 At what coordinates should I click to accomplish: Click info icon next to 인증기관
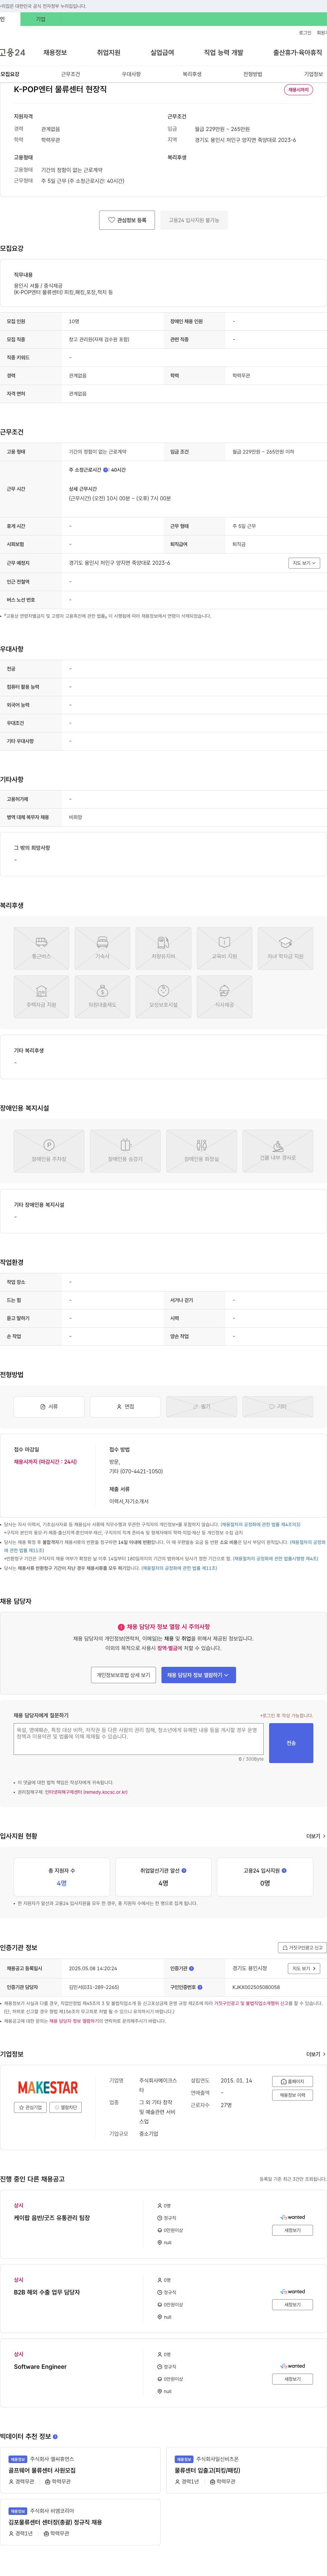coord(191,1968)
